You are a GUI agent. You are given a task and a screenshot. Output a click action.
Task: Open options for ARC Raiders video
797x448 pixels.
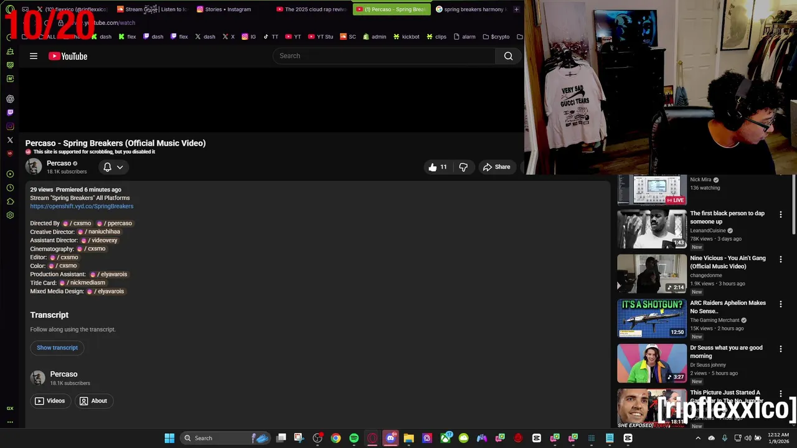pyautogui.click(x=780, y=304)
